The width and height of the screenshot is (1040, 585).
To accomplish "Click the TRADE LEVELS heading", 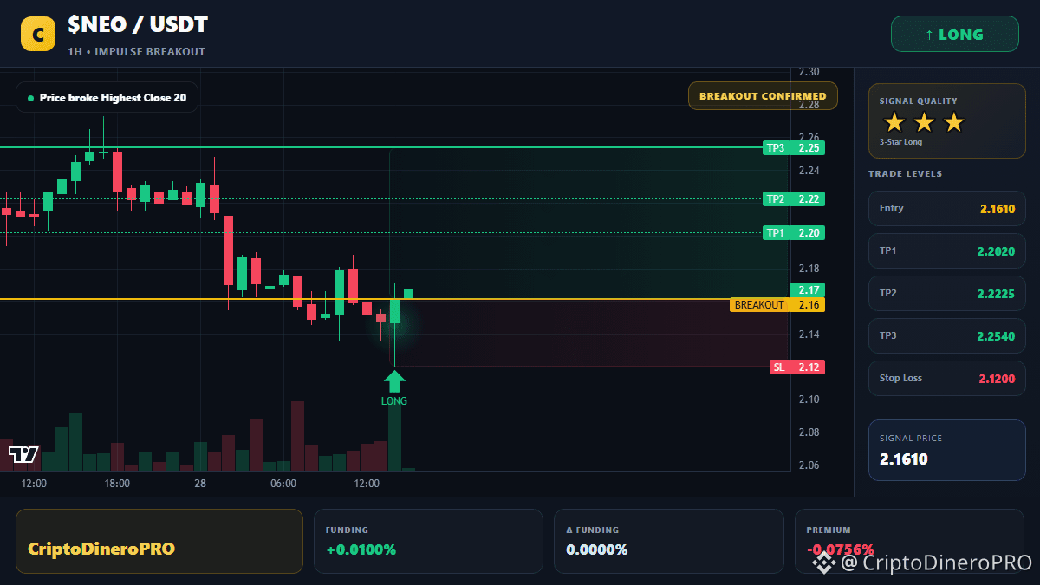I will tap(905, 174).
